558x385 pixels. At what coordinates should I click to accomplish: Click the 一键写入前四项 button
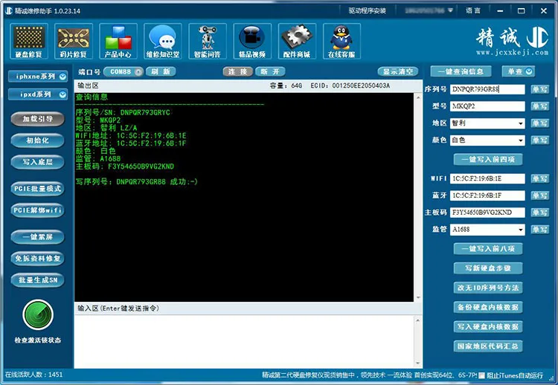coord(488,159)
